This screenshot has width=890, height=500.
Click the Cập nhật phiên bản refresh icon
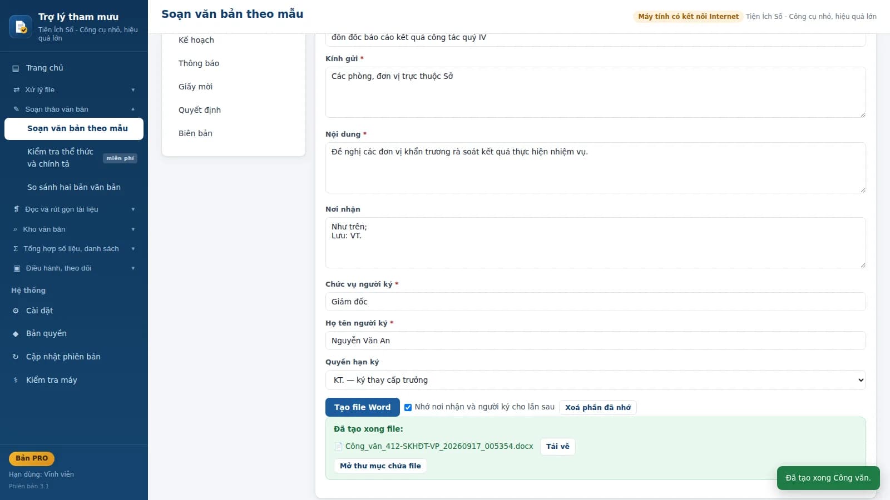[16, 357]
